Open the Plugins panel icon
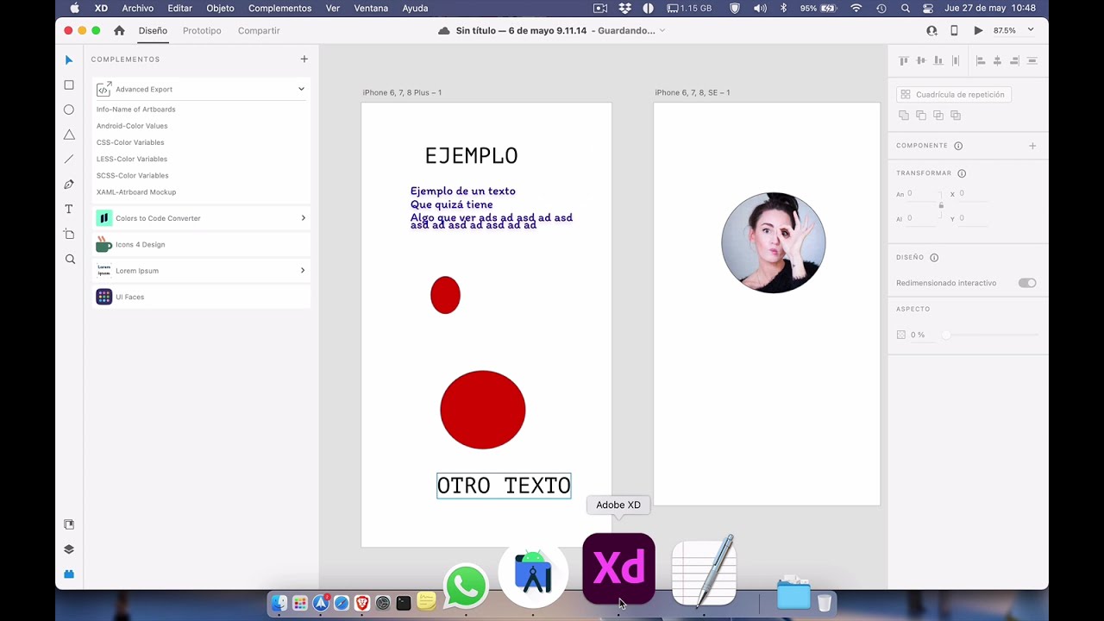1104x621 pixels. pos(69,574)
